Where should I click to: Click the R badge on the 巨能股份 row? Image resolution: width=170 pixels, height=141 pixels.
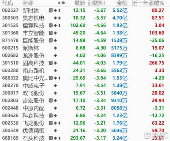[51, 41]
